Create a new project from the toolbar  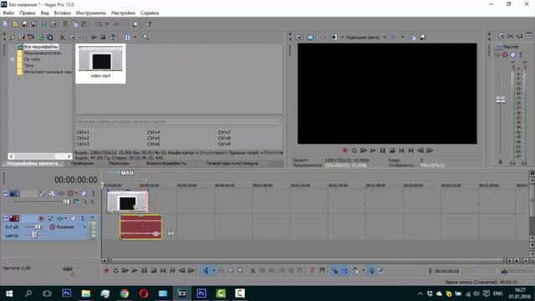pyautogui.click(x=6, y=24)
